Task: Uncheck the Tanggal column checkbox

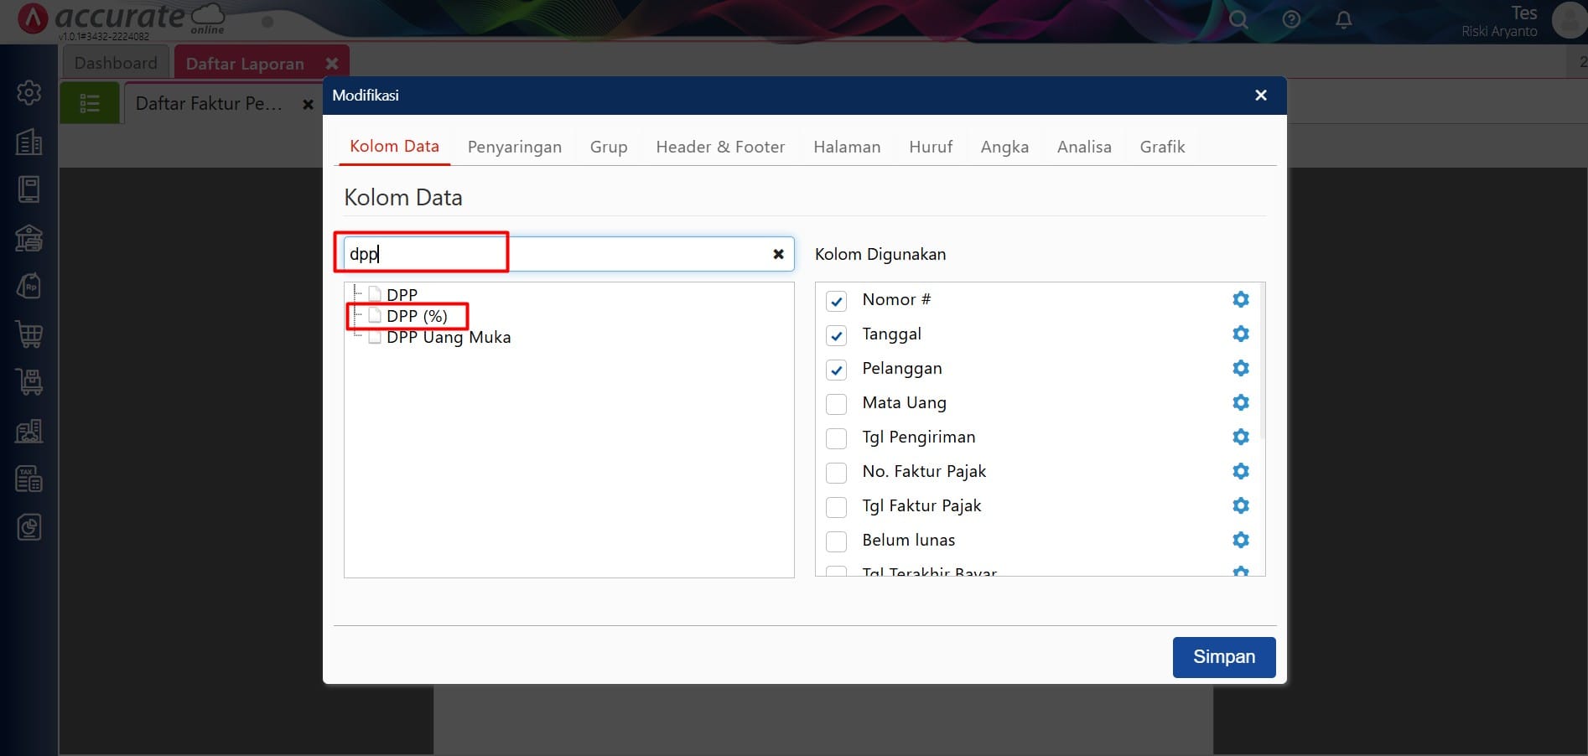Action: coord(836,335)
